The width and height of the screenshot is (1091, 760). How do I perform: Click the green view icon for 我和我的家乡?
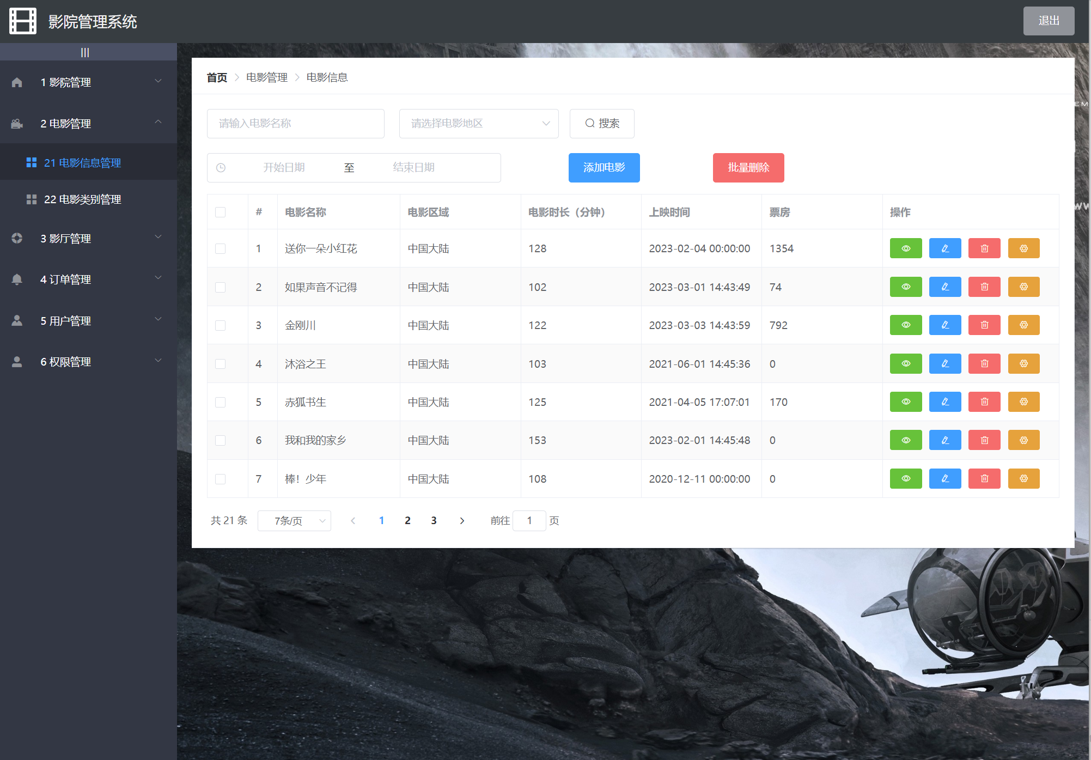tap(905, 440)
